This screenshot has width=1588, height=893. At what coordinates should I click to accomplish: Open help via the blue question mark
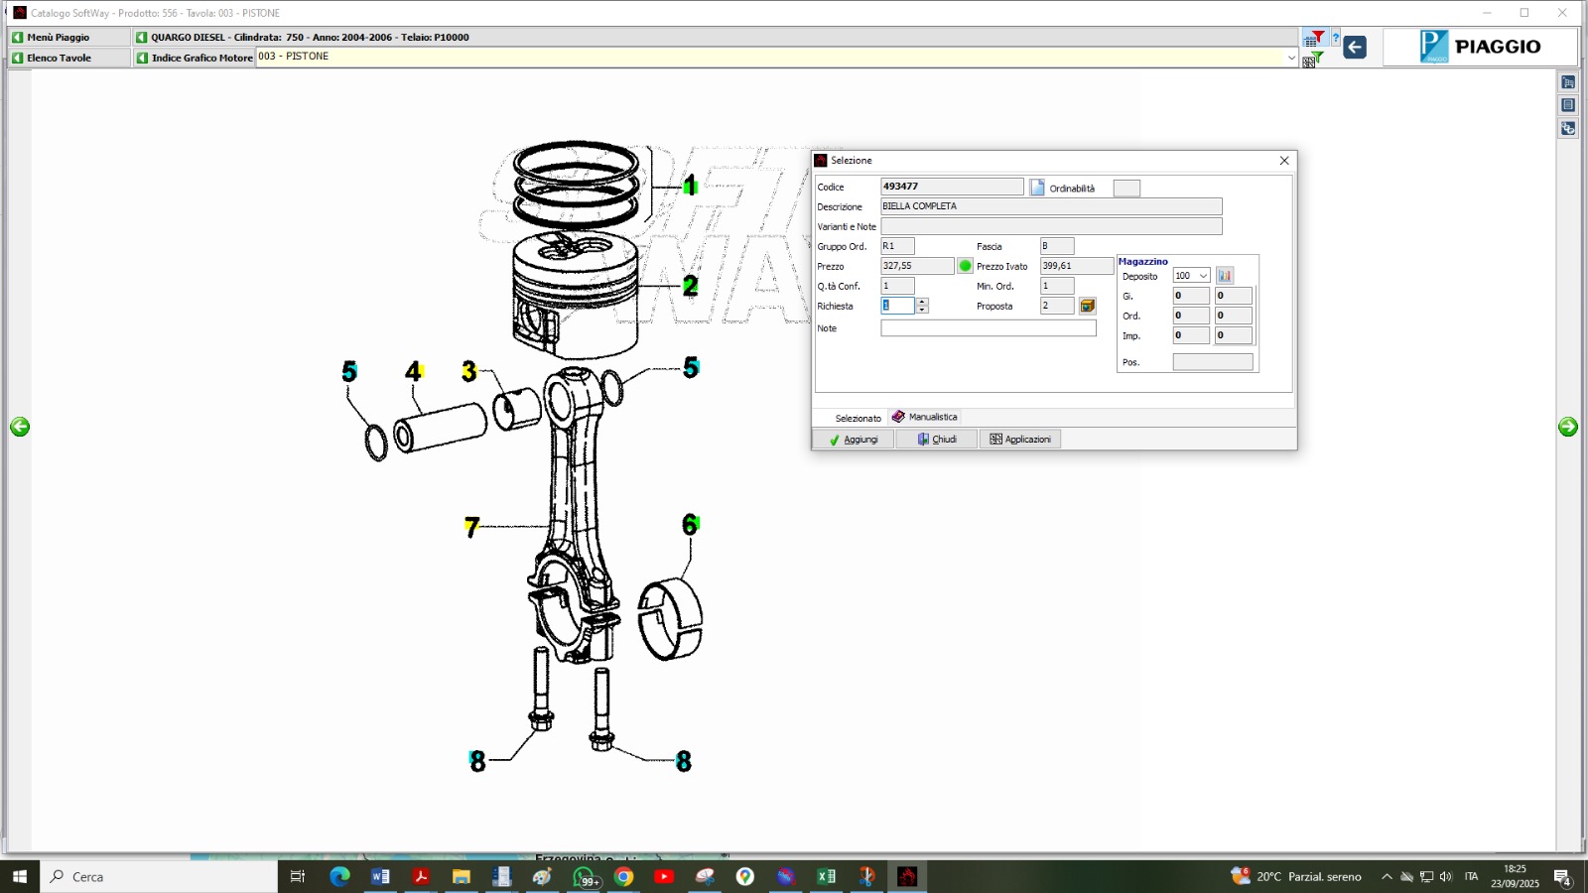(x=1335, y=39)
